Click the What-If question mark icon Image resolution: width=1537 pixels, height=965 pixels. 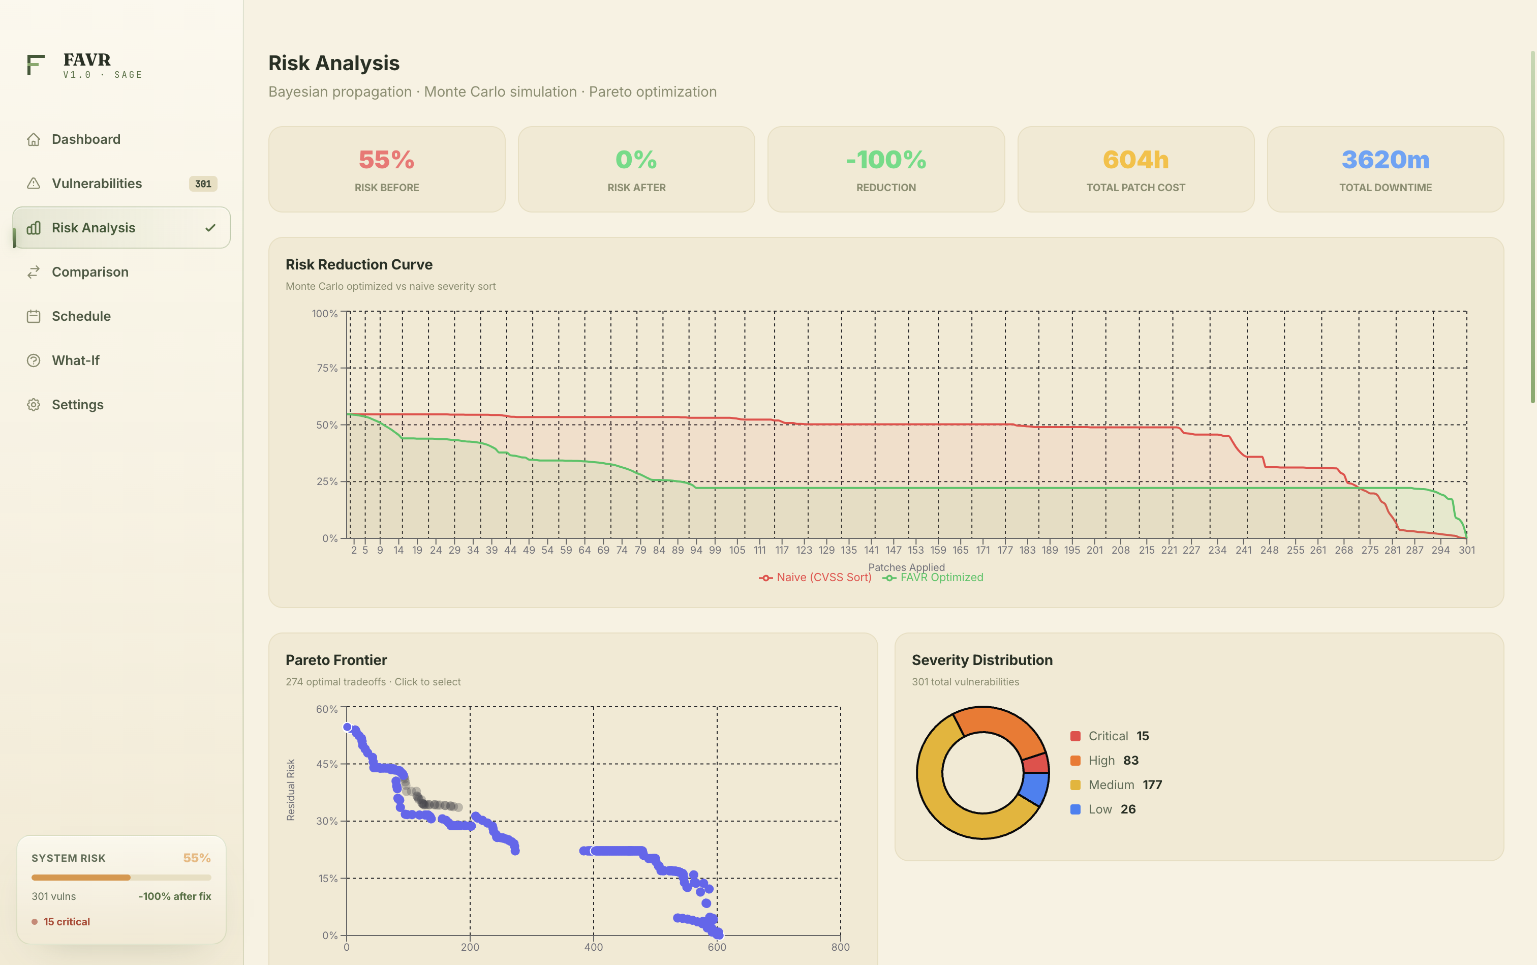tap(34, 360)
